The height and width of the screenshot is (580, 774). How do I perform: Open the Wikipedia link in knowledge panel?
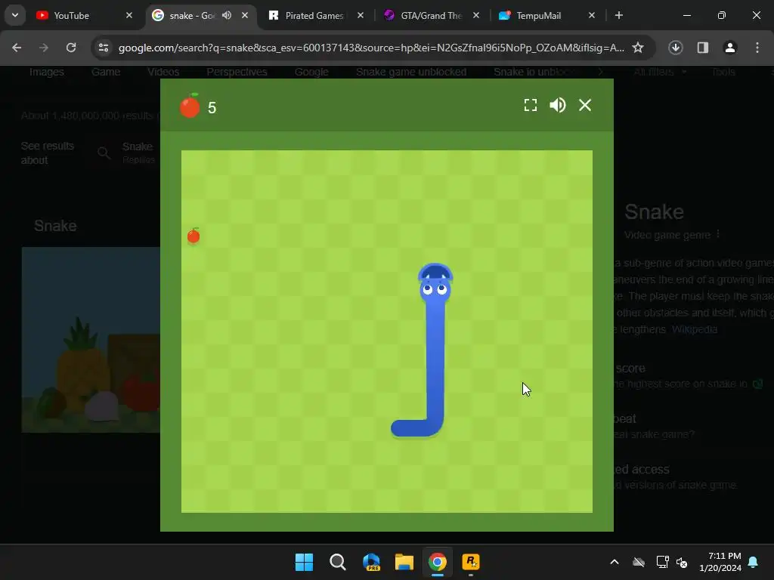[x=695, y=329]
